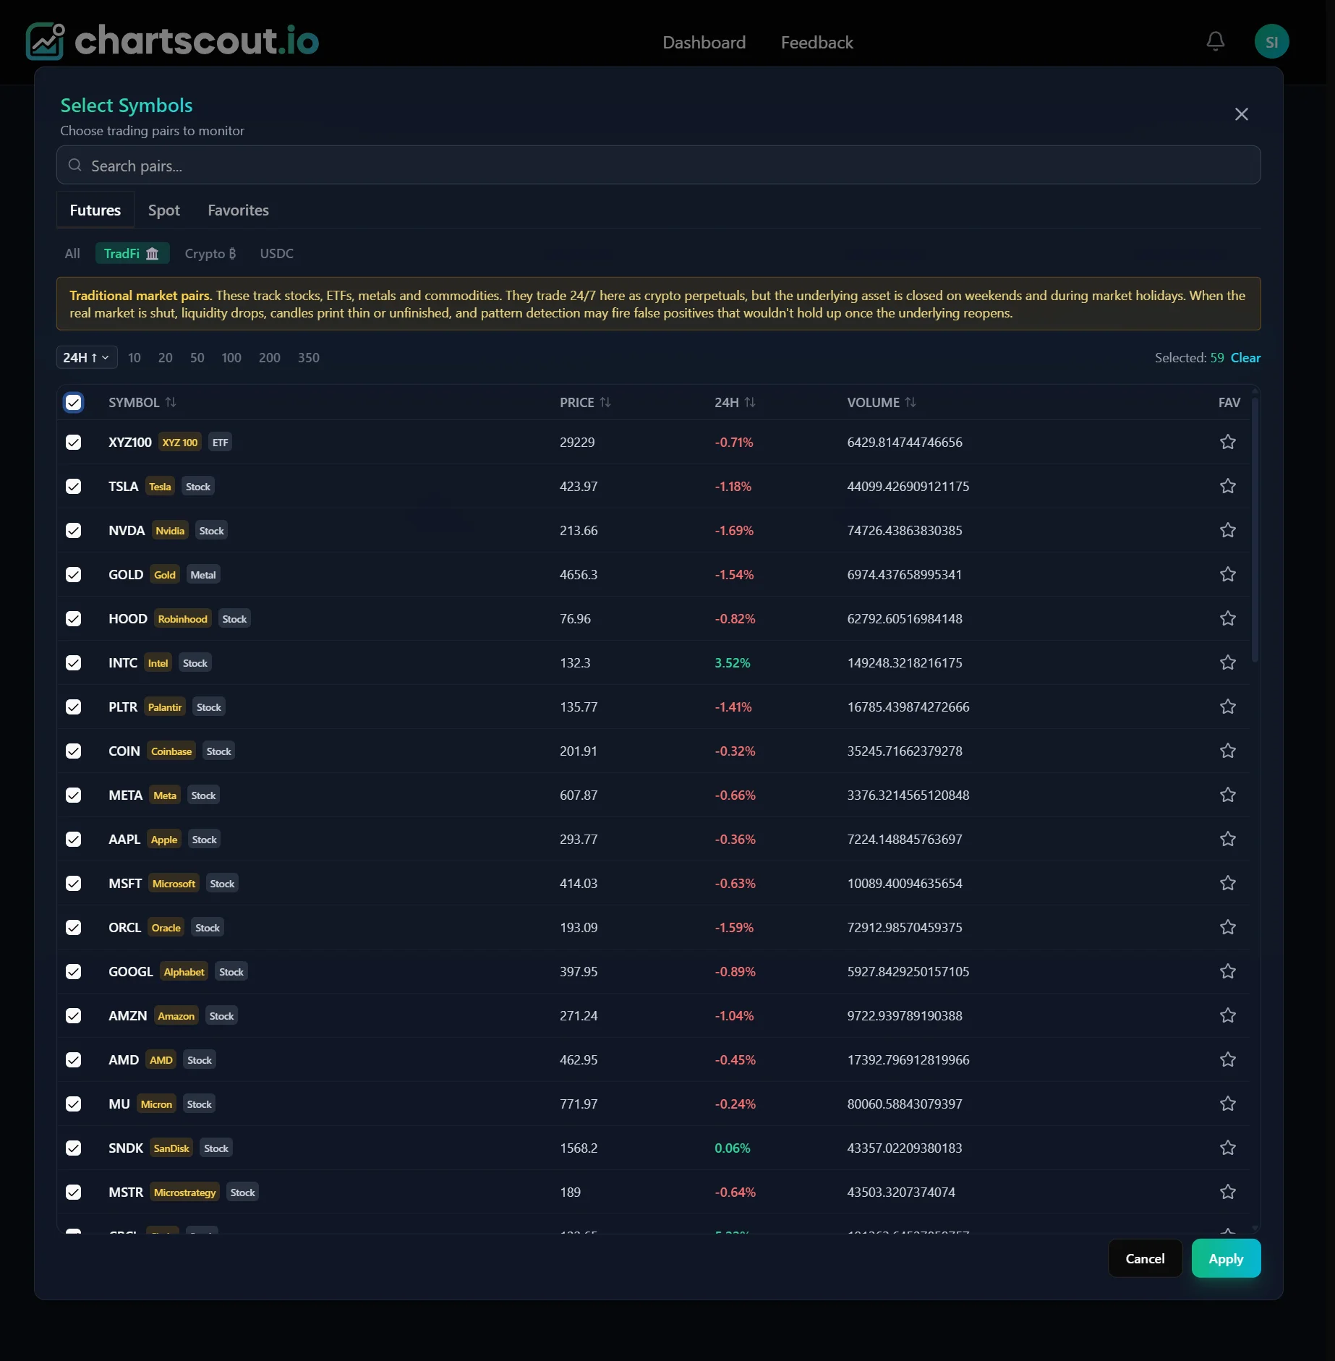Favorite COIN Coinbase with star
Viewport: 1335px width, 1361px height.
click(x=1227, y=751)
